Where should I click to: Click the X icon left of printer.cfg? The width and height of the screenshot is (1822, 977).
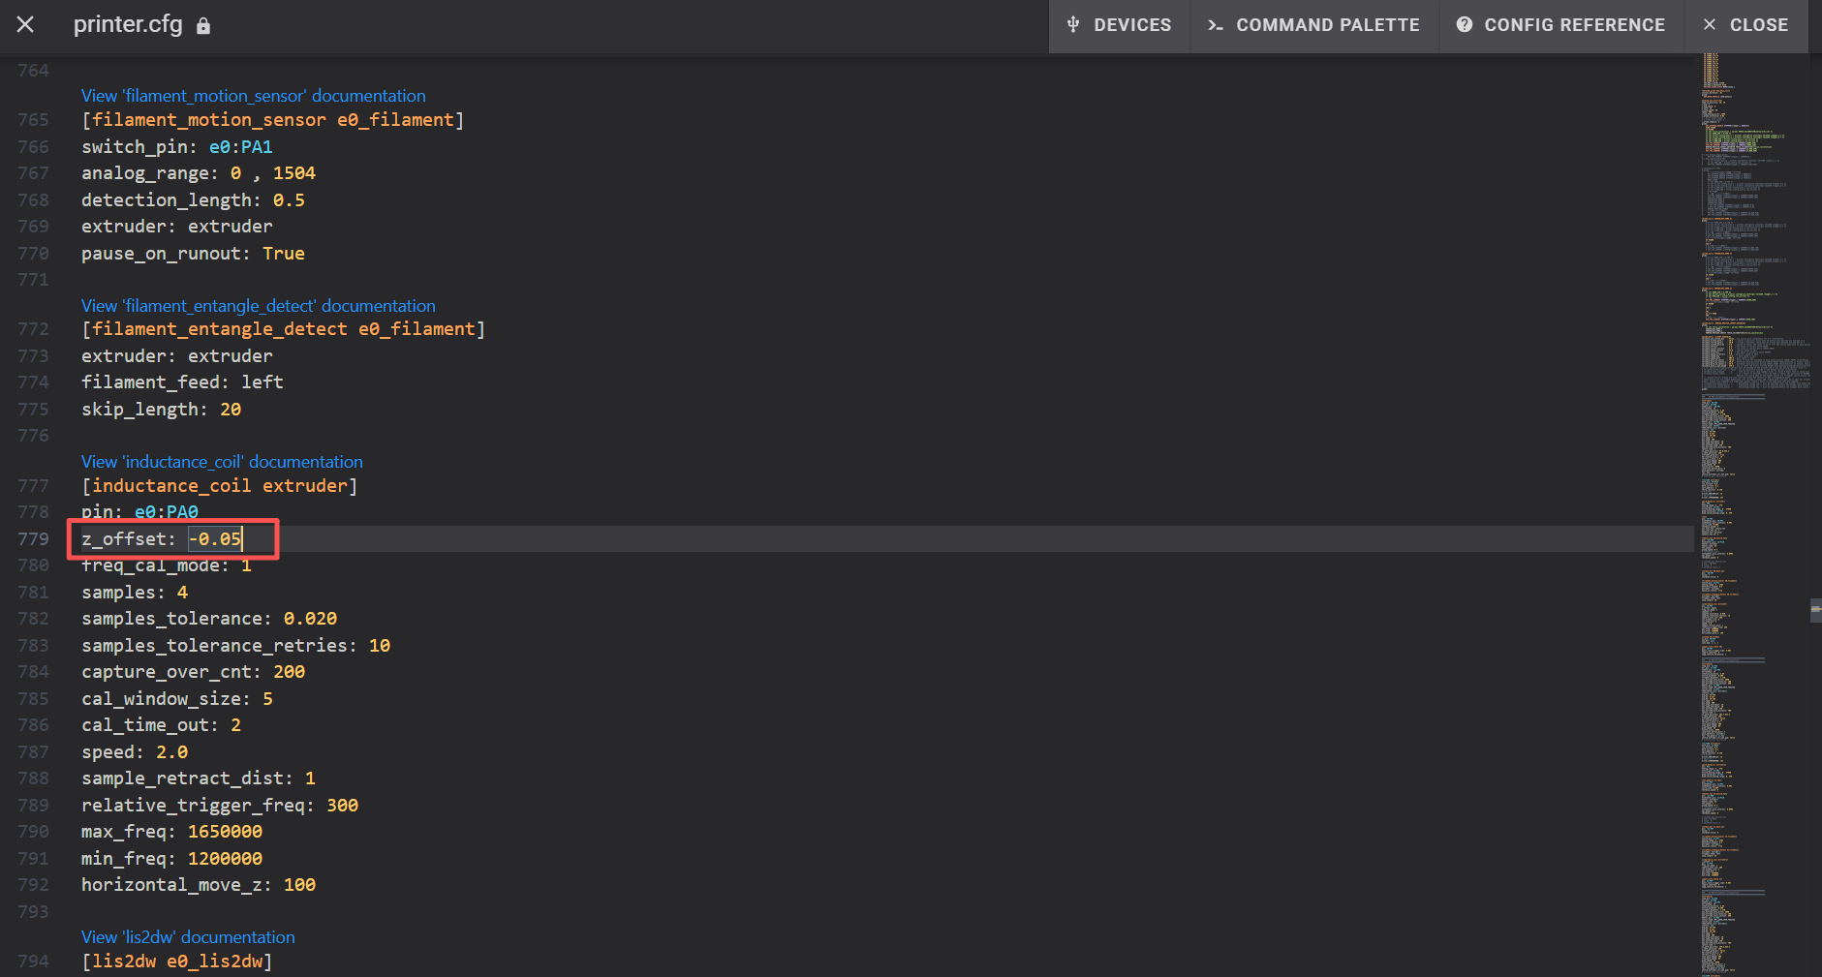[x=25, y=25]
